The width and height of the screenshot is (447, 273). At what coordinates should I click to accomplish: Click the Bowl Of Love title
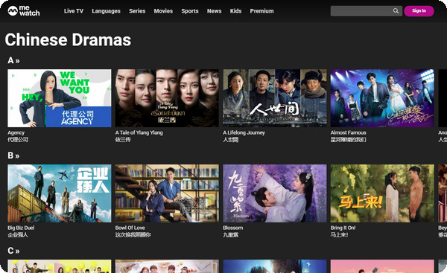pyautogui.click(x=130, y=228)
